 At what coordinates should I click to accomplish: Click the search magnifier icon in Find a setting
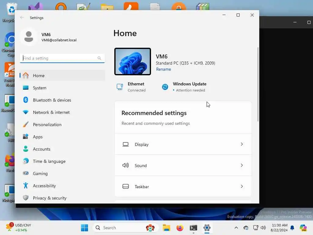(x=99, y=58)
